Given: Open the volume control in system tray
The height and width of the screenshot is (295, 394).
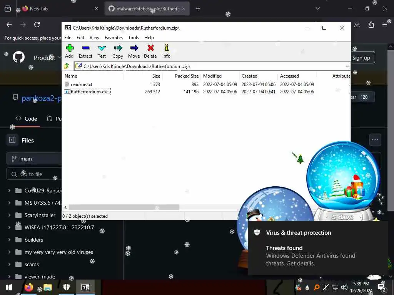Looking at the screenshot, I should pyautogui.click(x=344, y=287).
